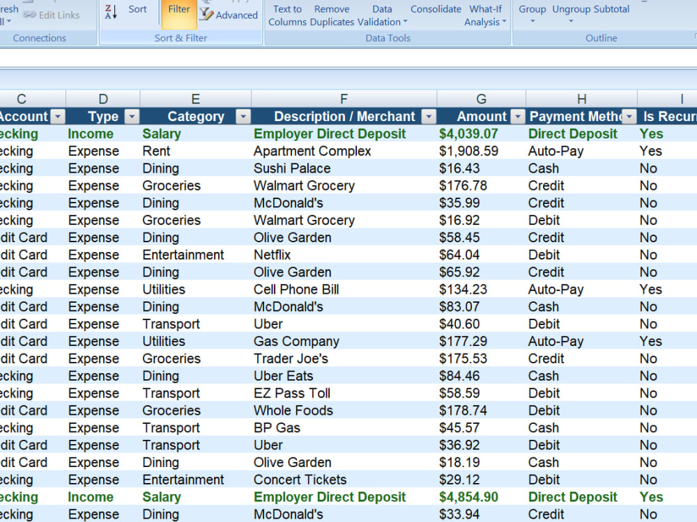Select cell with amount $177.29
Screen dimensions: 697x522
(482, 341)
